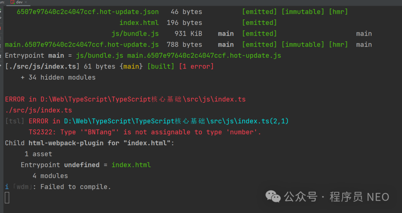Click the ./src/js/index.ts red line
The image size is (402, 213).
[x=38, y=110]
